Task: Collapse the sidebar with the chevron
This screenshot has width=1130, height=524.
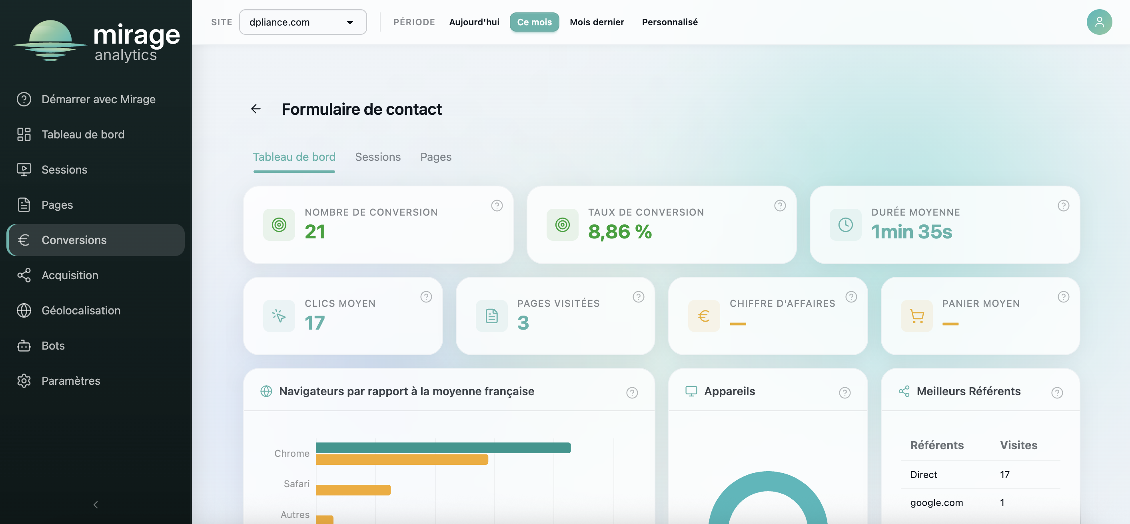Action: click(x=96, y=505)
